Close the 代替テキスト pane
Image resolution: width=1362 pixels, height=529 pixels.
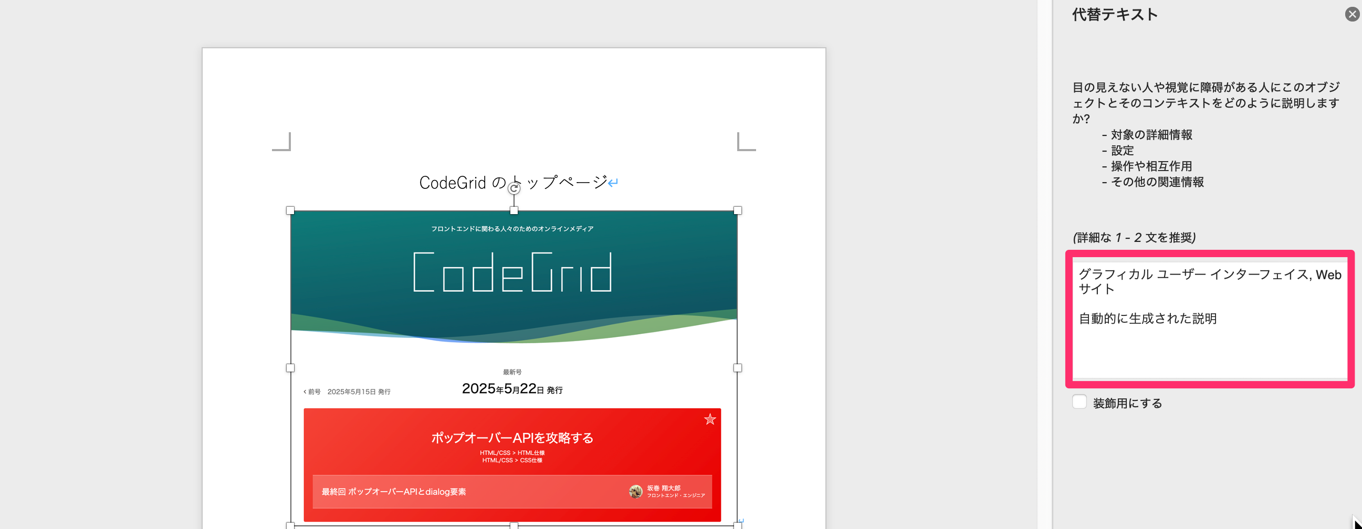(x=1352, y=14)
